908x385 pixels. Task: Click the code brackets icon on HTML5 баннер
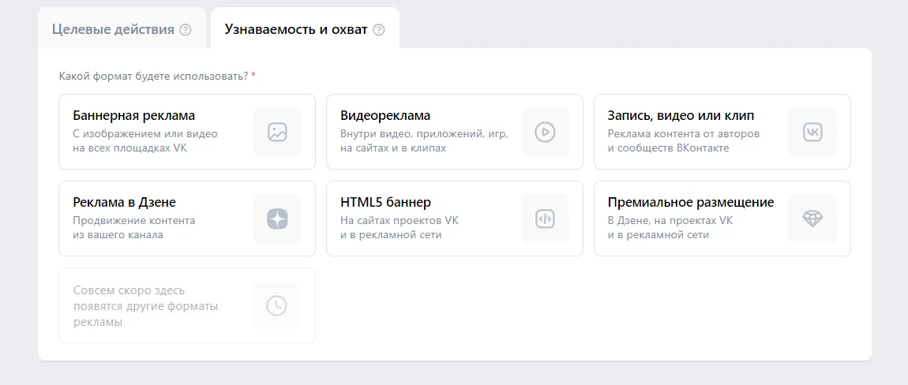pyautogui.click(x=545, y=219)
